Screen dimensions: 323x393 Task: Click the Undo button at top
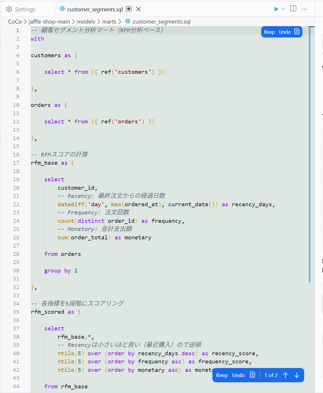pyautogui.click(x=285, y=32)
